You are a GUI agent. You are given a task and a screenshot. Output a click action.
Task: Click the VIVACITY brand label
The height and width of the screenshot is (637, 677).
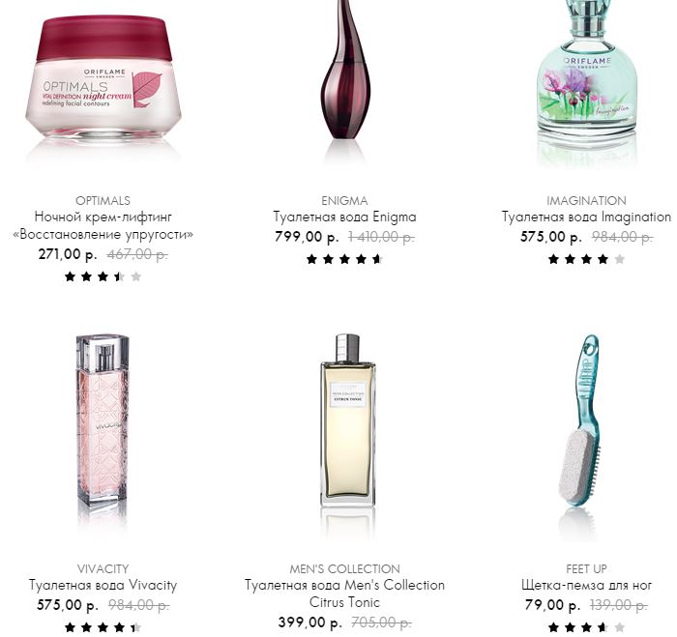coord(103,568)
